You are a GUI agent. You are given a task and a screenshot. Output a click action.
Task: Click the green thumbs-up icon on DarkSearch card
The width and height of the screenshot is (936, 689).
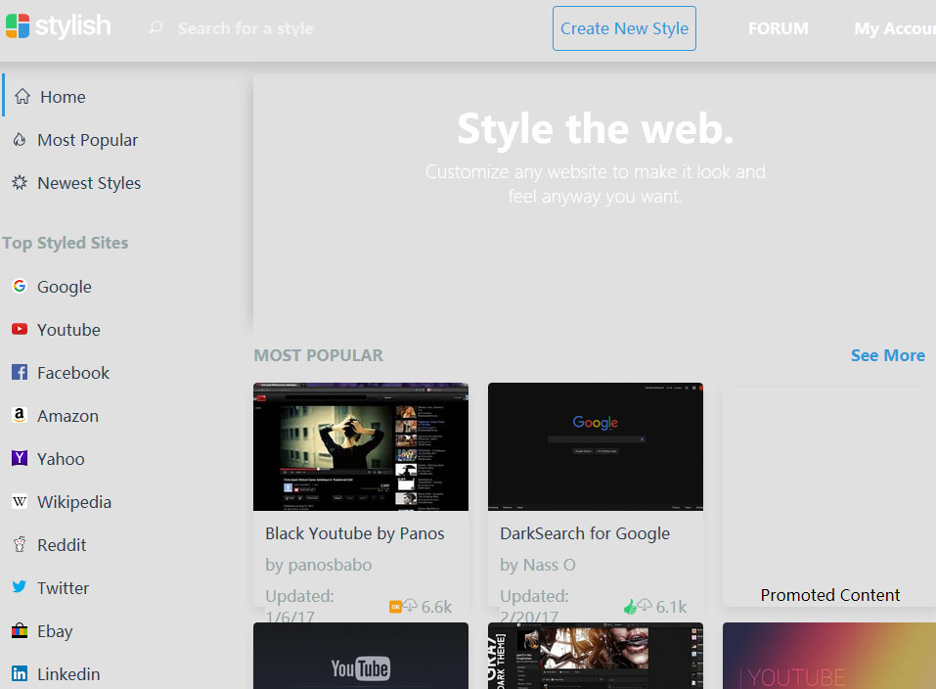629,607
